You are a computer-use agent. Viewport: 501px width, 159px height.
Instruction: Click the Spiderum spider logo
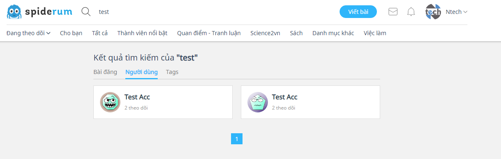(x=14, y=12)
